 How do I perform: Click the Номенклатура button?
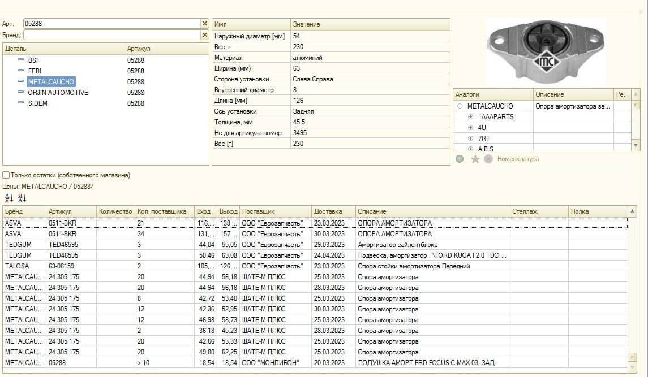(518, 159)
